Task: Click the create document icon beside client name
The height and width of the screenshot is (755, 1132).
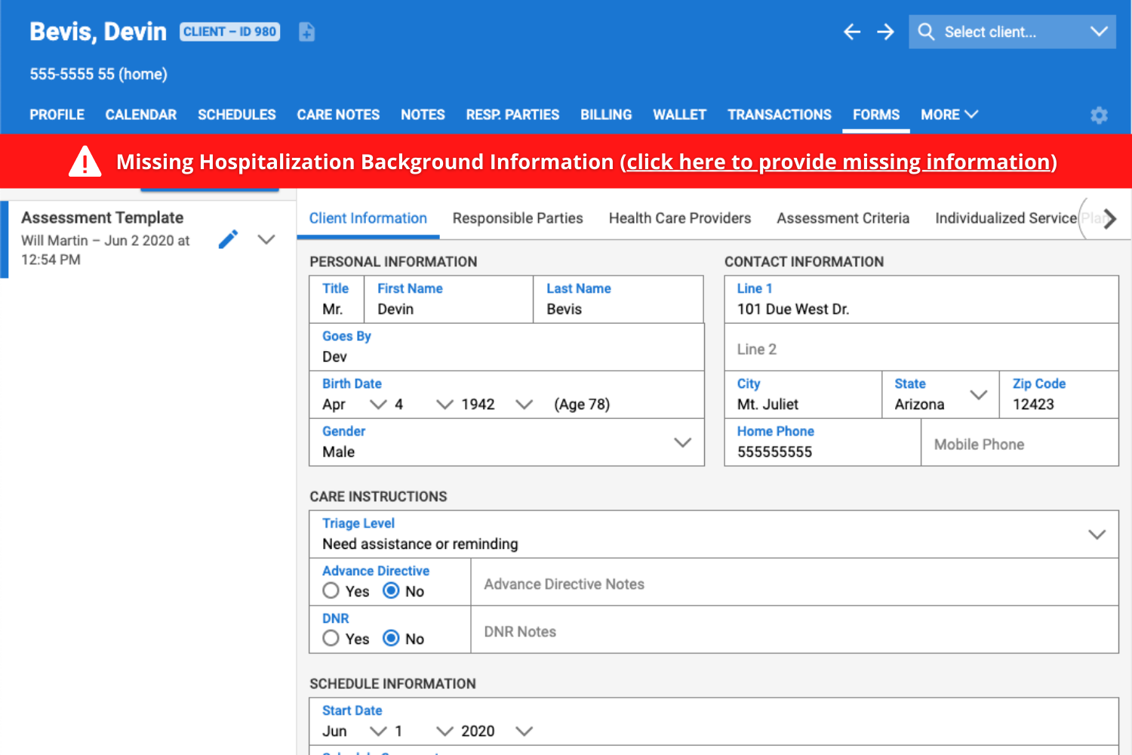Action: coord(306,32)
